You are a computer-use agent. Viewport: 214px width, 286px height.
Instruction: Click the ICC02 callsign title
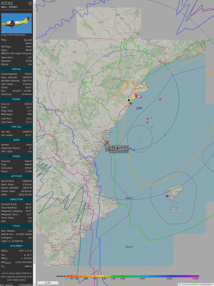[x=7, y=3]
